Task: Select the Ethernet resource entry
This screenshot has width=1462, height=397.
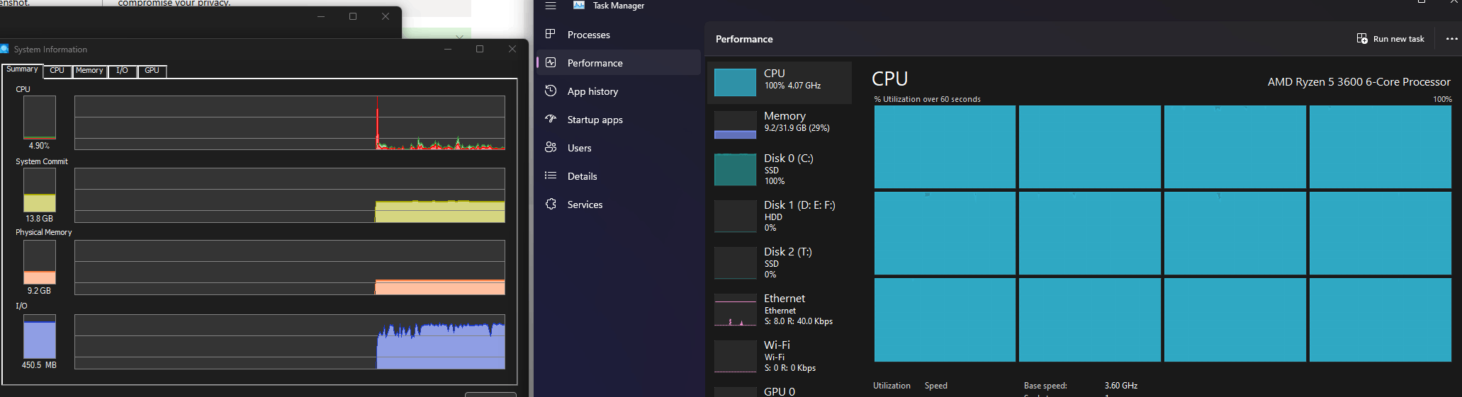Action: (x=780, y=310)
